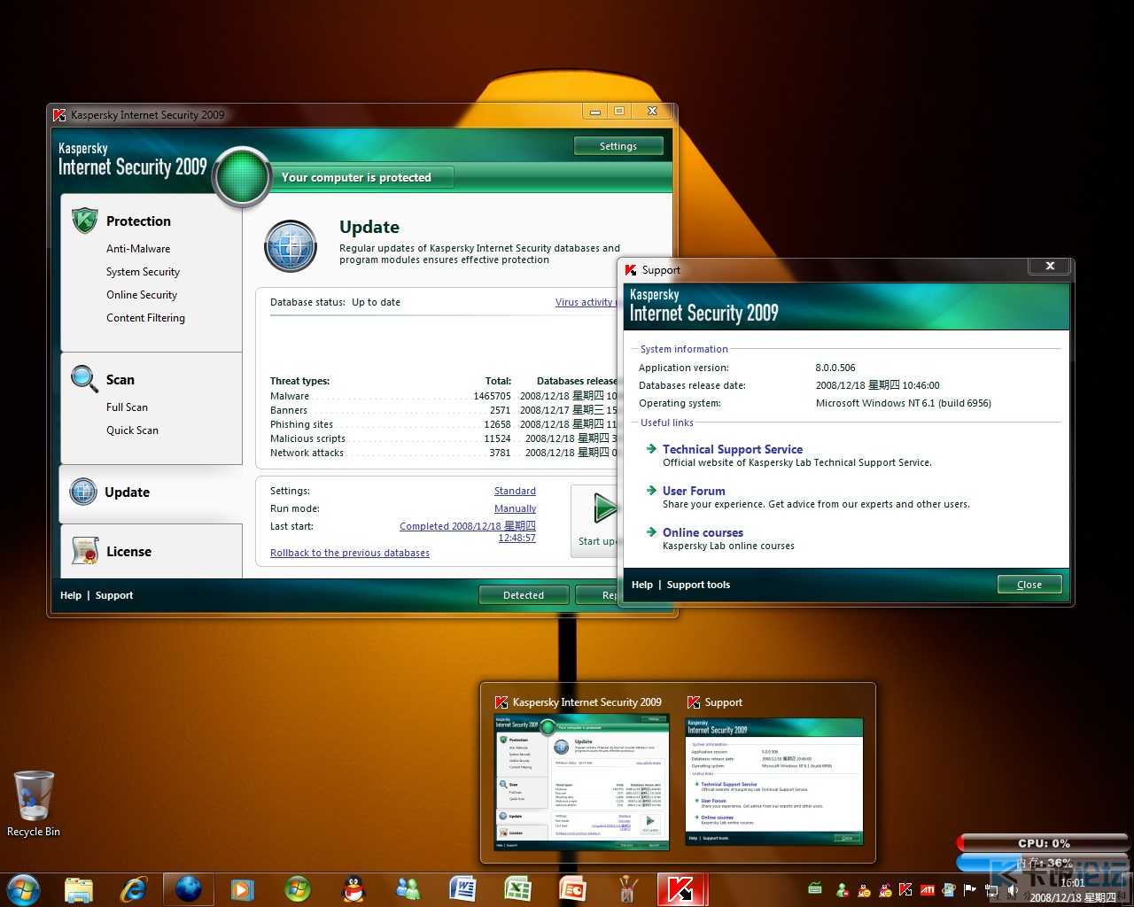Open the Messenger people taskbar icon
1134x907 pixels.
coord(408,889)
